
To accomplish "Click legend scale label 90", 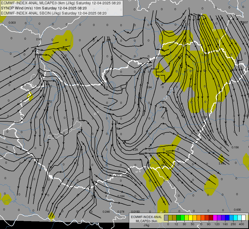I will (x=209, y=224).
